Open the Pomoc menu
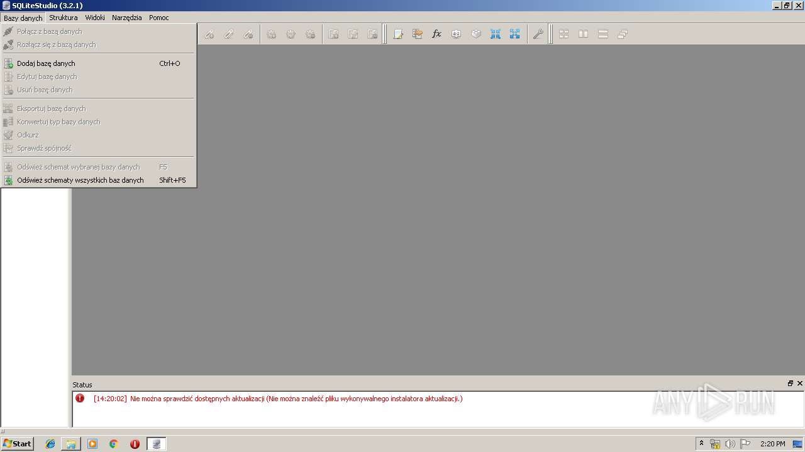Image resolution: width=805 pixels, height=452 pixels. [x=159, y=18]
